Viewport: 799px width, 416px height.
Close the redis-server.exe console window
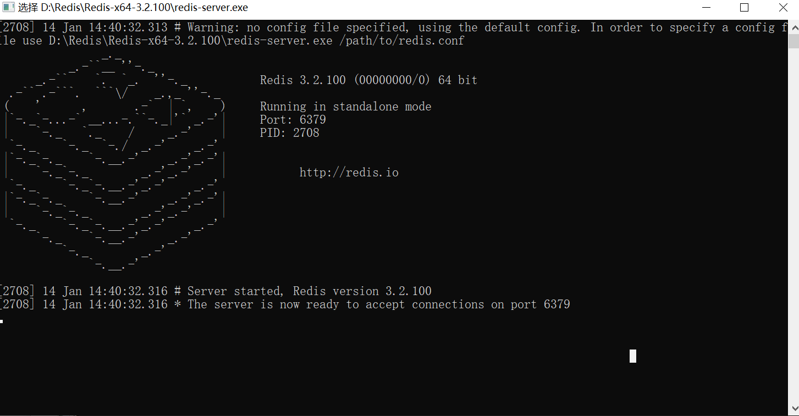tap(783, 8)
